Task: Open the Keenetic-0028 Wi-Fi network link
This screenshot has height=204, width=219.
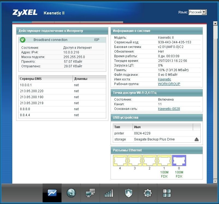Action: click(169, 109)
